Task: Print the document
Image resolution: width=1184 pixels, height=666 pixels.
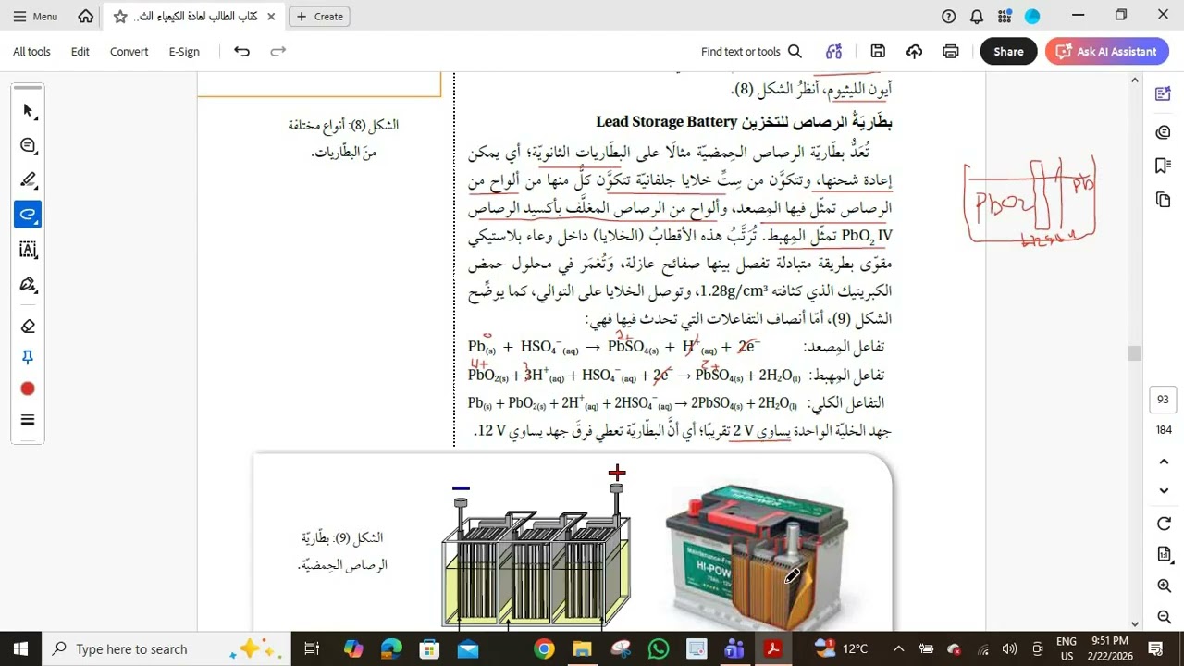Action: click(x=951, y=52)
